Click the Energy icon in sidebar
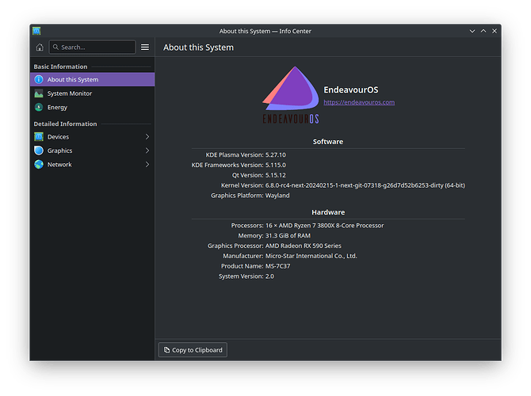Viewport: 531px width, 396px height. click(x=39, y=107)
